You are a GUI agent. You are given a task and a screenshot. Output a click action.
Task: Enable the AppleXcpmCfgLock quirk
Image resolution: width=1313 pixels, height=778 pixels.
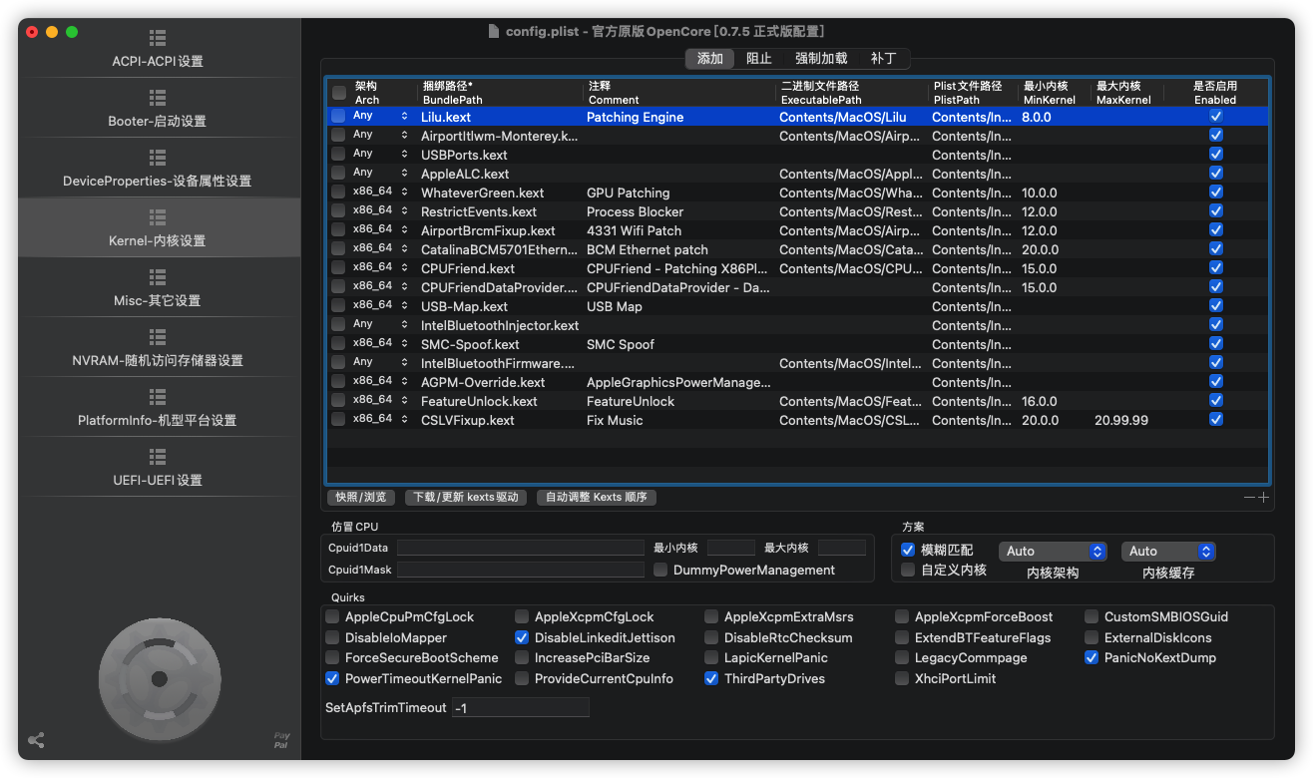pyautogui.click(x=522, y=616)
